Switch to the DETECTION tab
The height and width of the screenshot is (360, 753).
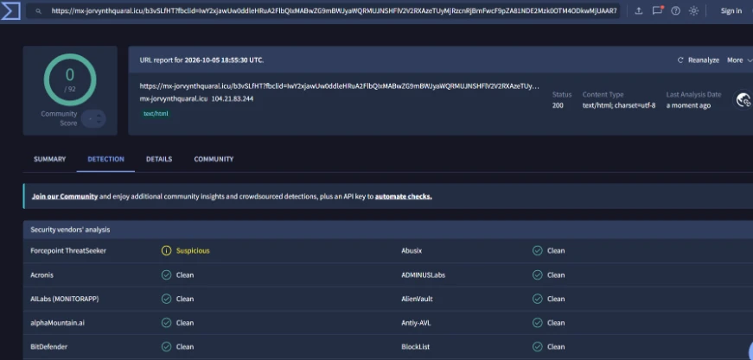coord(105,159)
